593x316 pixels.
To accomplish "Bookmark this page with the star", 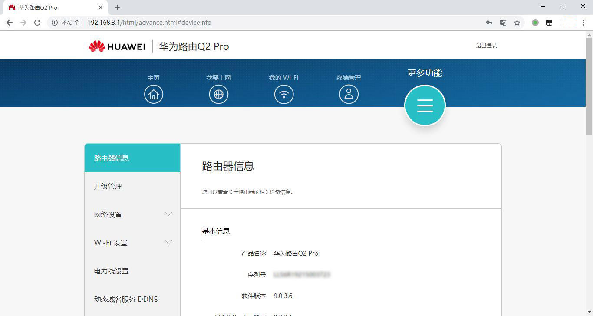I will [x=517, y=23].
